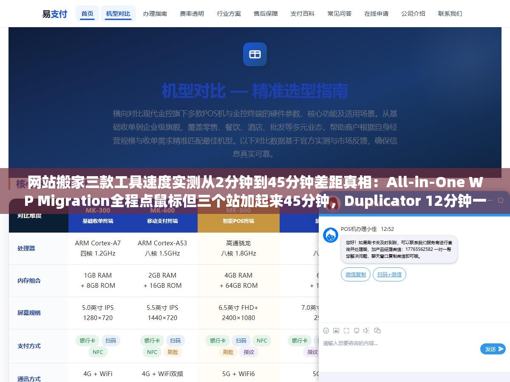The height and width of the screenshot is (382, 510).
Task: Click the 内存组合 row label
Action: pyautogui.click(x=29, y=281)
